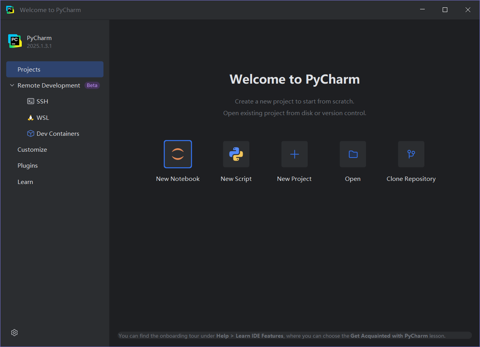Click the New Project plus icon
This screenshot has height=347, width=480.
(294, 154)
